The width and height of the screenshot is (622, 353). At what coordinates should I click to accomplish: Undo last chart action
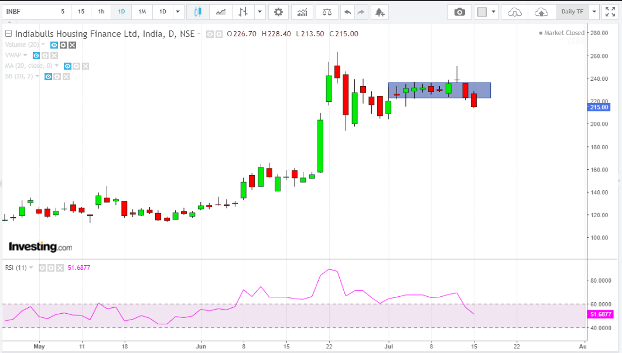347,12
